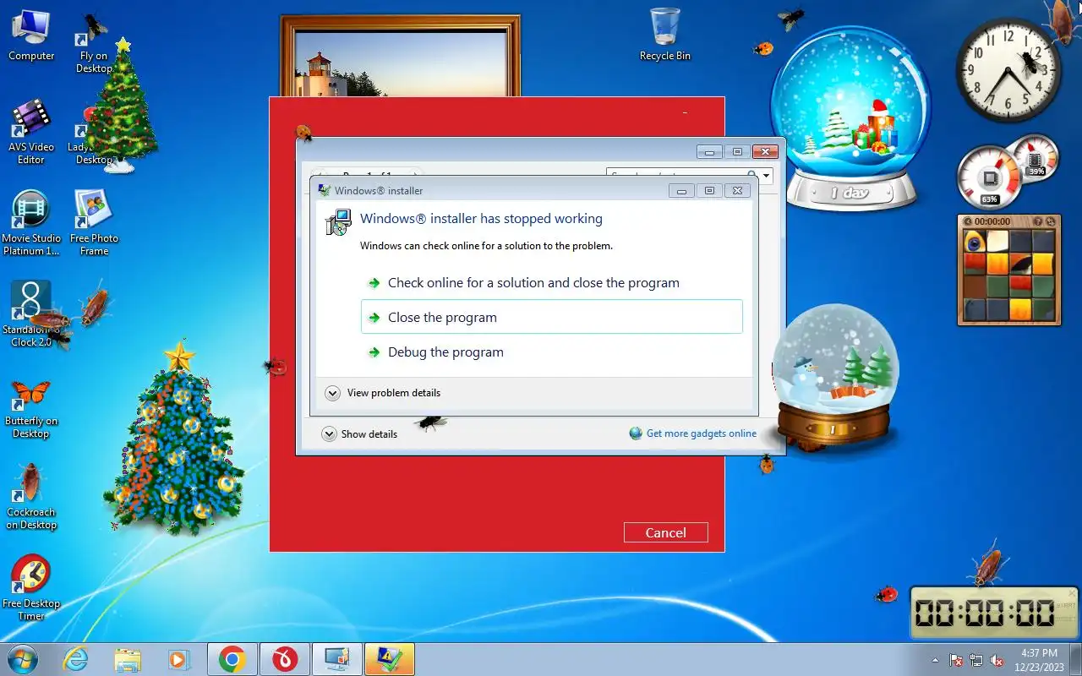The width and height of the screenshot is (1082, 676).
Task: Click the toucan eye puzzle tile
Action: tap(975, 242)
